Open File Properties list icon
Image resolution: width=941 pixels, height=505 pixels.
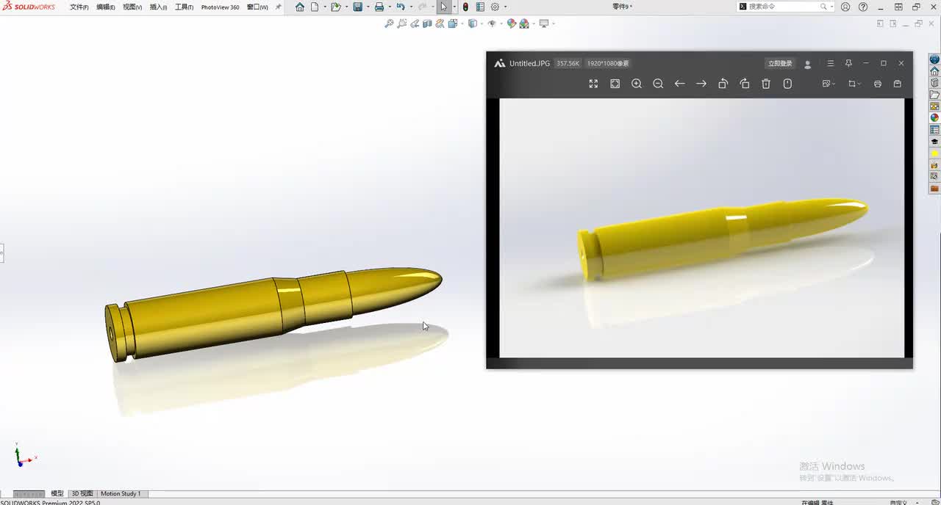(x=480, y=7)
